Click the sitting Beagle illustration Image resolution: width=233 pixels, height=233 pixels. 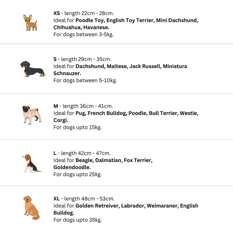32,163
